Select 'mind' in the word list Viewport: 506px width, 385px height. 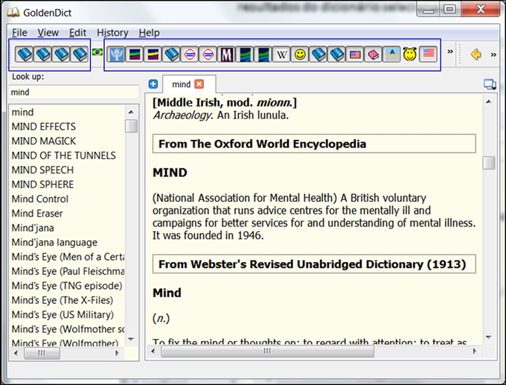[x=22, y=112]
